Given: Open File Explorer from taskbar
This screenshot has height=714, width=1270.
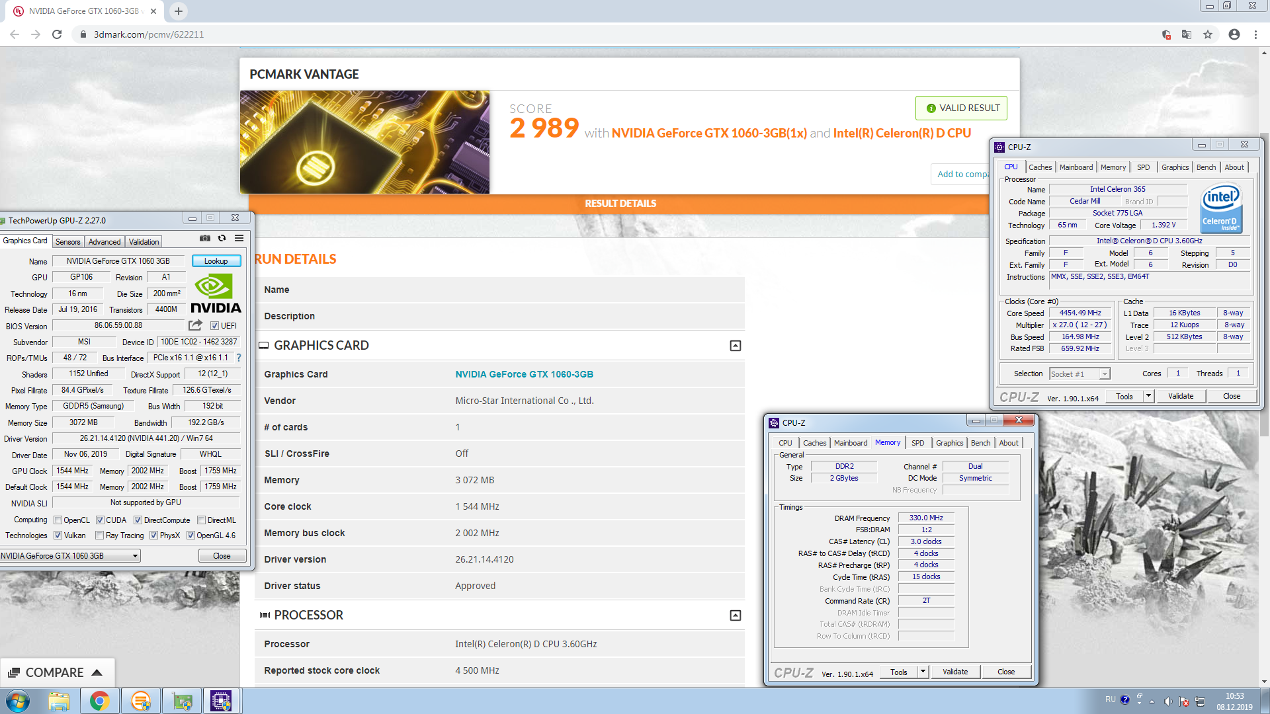Looking at the screenshot, I should (59, 701).
